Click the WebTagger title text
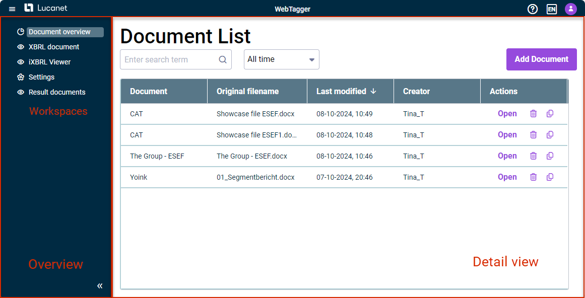The height and width of the screenshot is (298, 585). [x=292, y=9]
